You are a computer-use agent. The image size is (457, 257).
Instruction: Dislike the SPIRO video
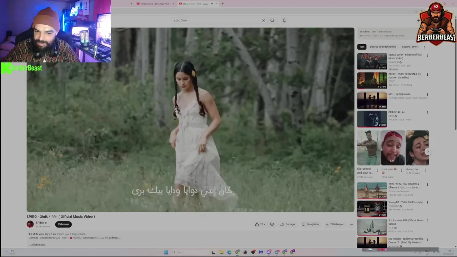tap(272, 224)
